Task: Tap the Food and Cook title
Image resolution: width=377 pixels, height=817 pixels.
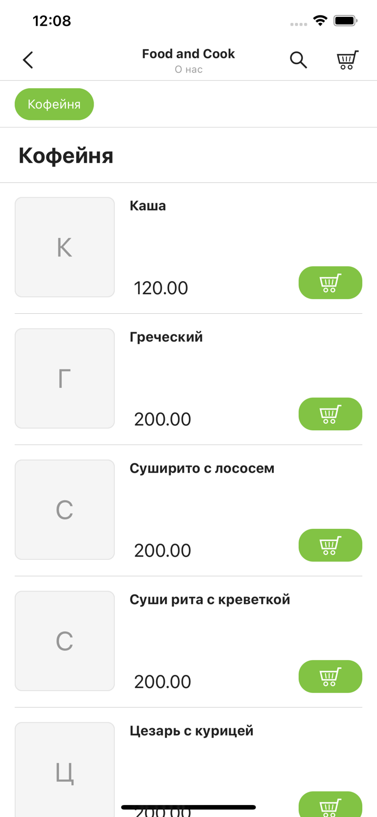Action: [188, 54]
